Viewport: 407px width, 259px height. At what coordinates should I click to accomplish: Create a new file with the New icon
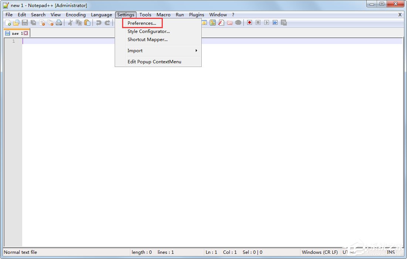point(8,23)
